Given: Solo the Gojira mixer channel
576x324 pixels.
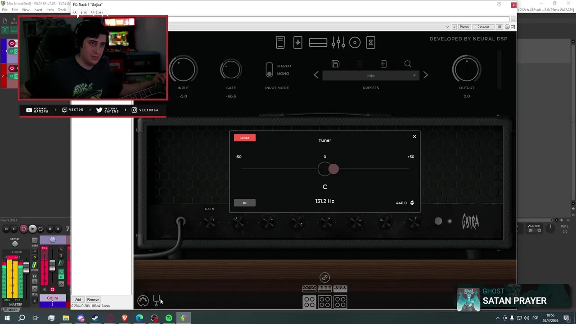Looking at the screenshot, I should point(61,256).
